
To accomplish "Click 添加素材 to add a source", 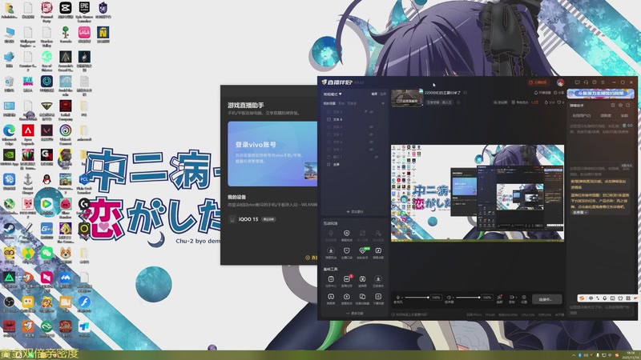I will (x=355, y=211).
